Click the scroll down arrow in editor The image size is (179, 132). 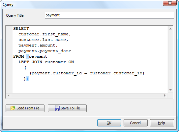(170, 90)
